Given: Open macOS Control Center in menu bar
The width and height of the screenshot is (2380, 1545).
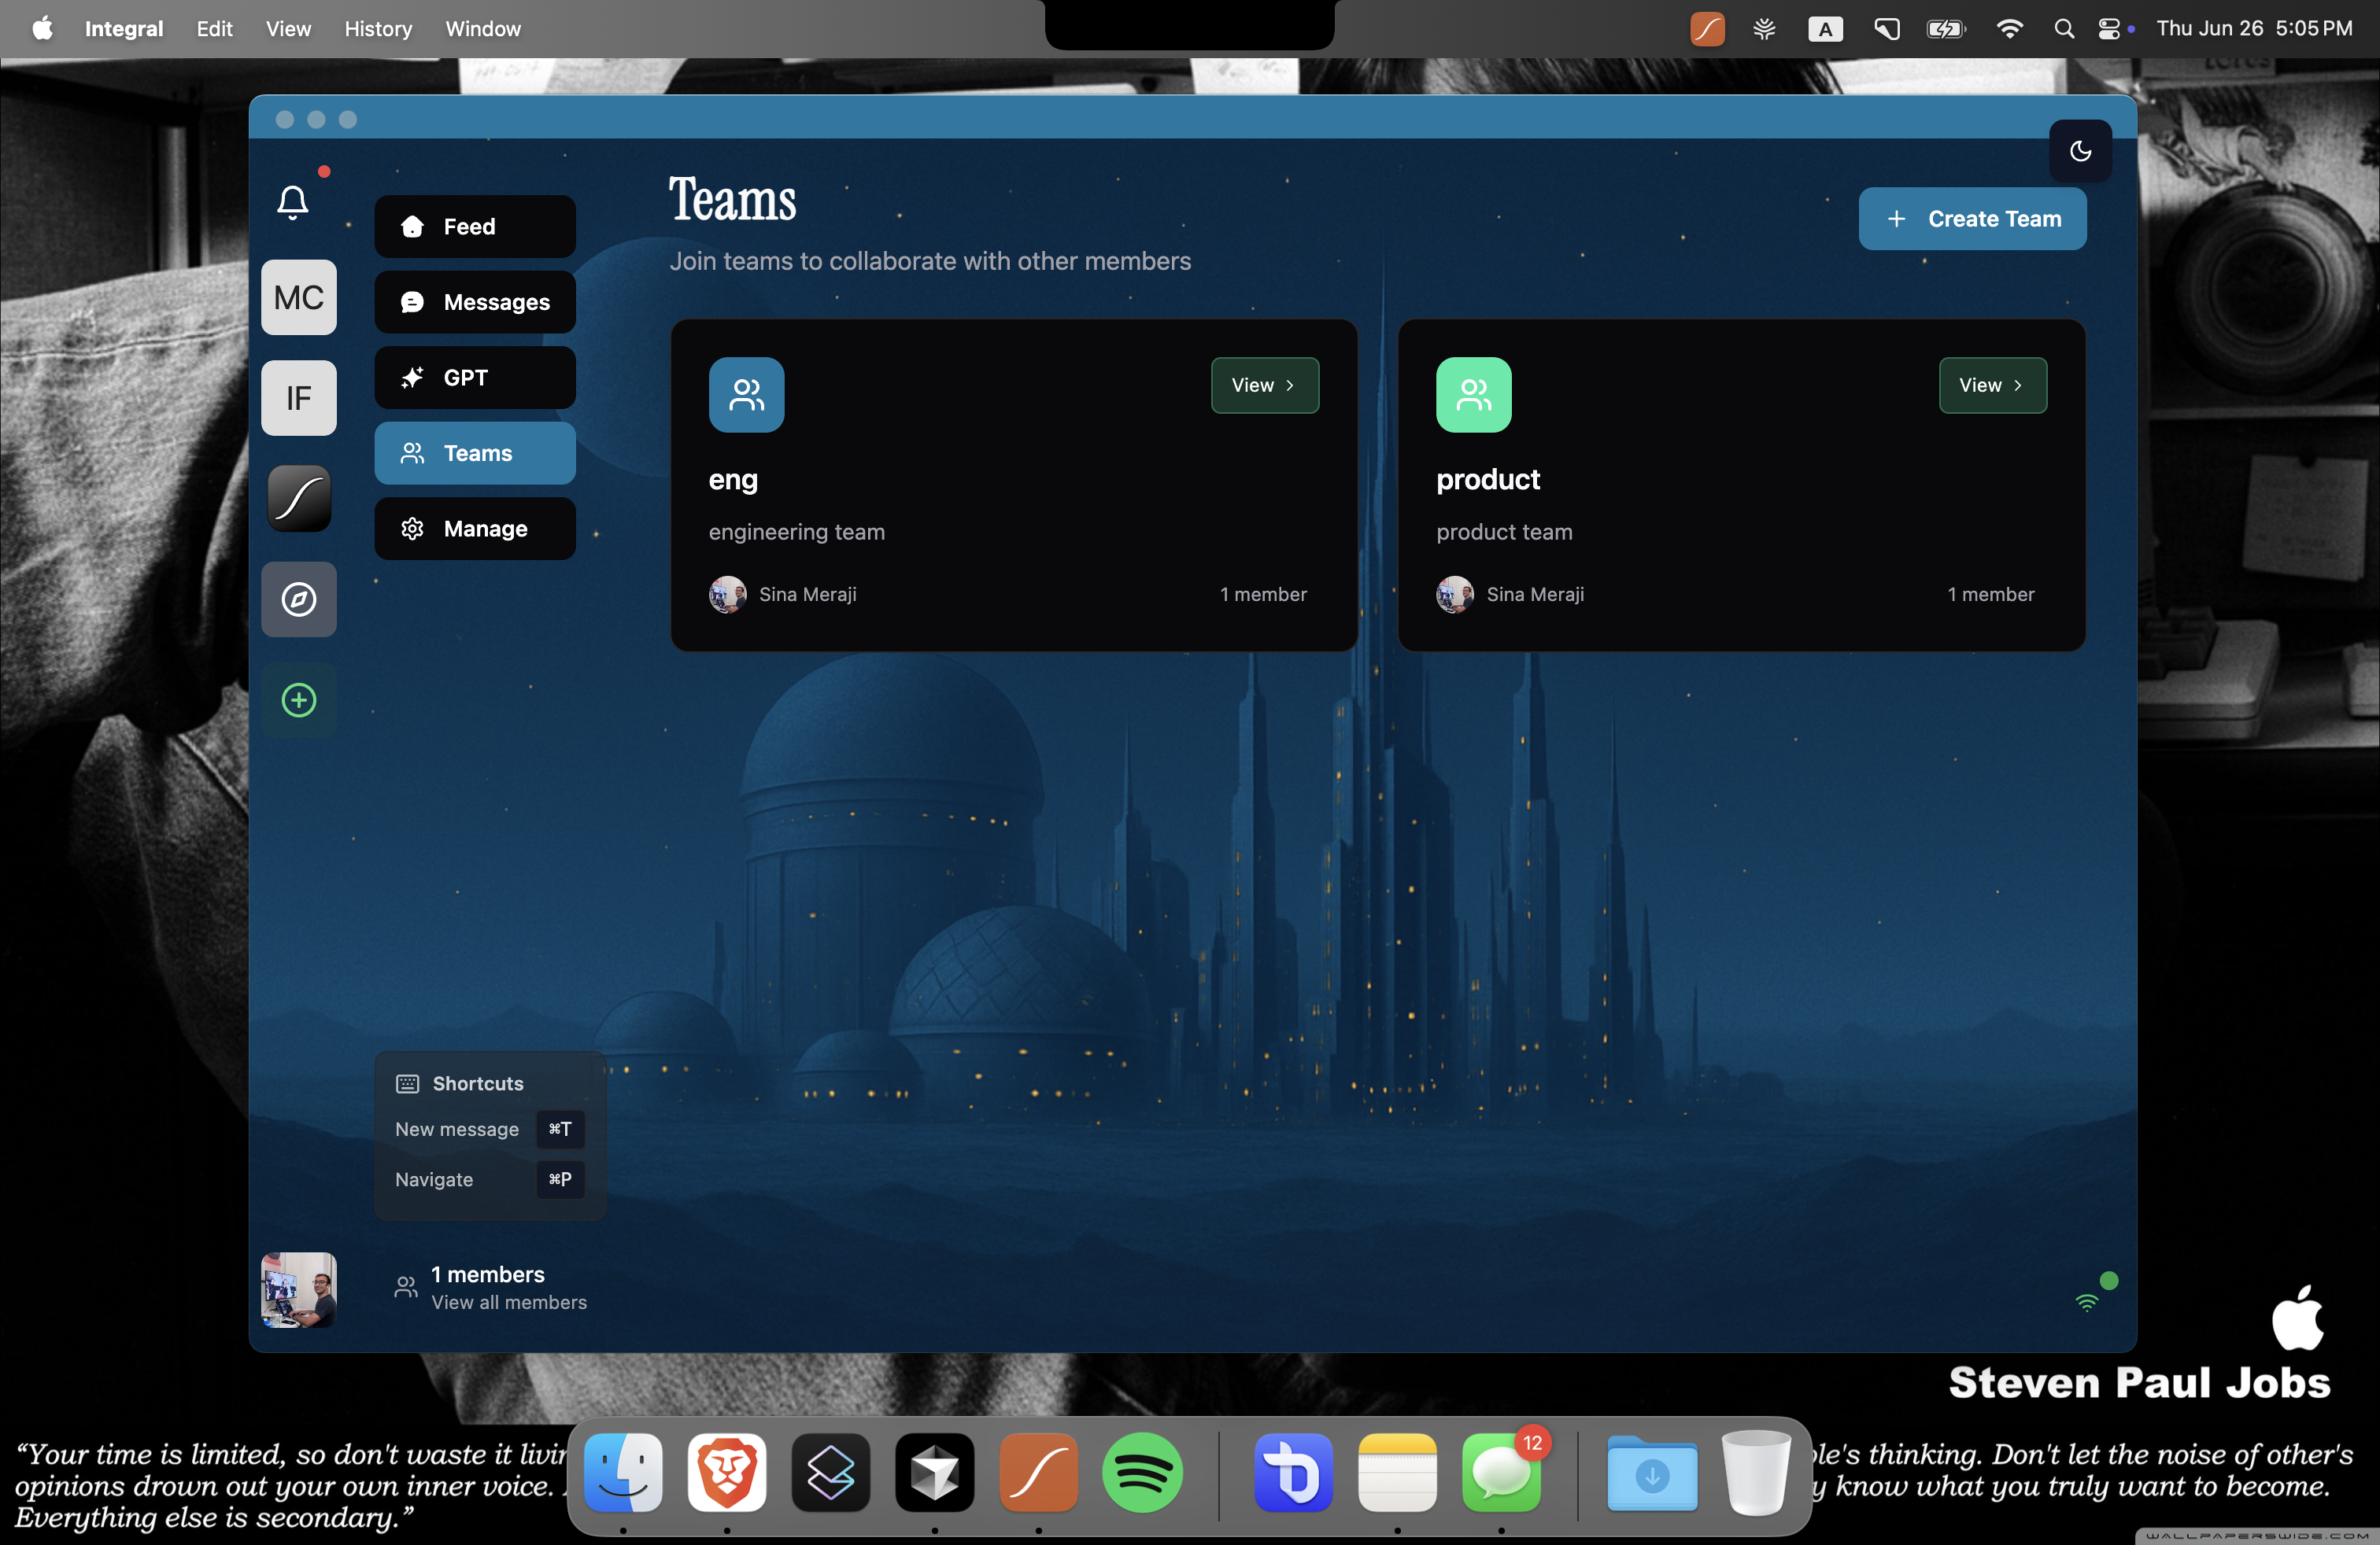Looking at the screenshot, I should (2108, 29).
